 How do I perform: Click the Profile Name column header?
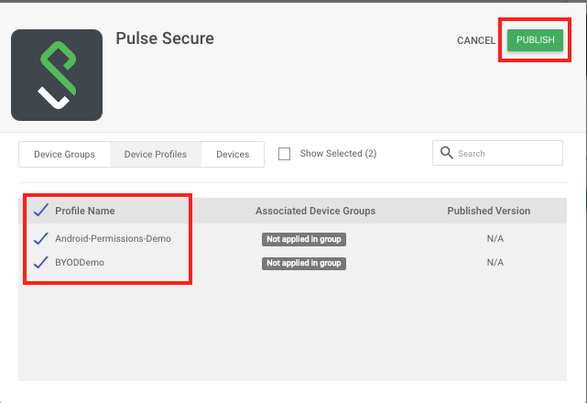tap(85, 211)
